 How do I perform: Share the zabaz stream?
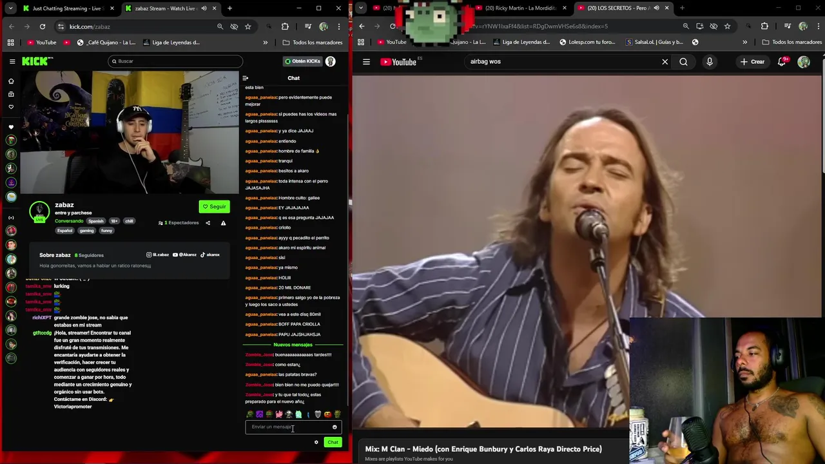[208, 223]
